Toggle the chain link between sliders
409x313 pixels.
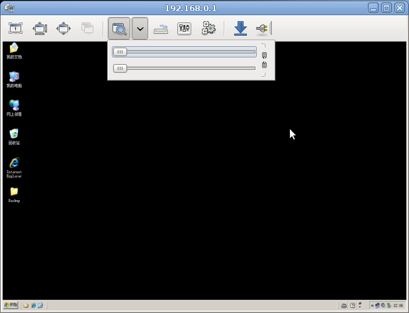(x=264, y=60)
